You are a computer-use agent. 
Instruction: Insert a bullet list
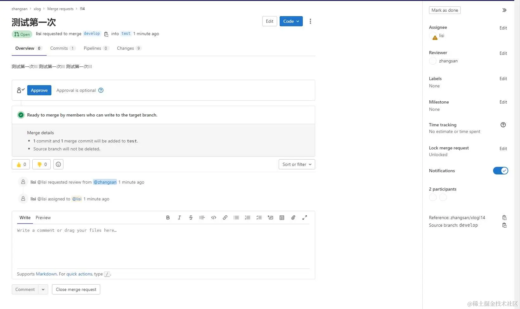[236, 218]
